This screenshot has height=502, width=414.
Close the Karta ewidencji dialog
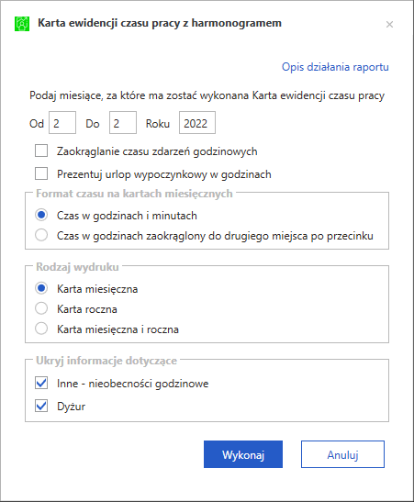coord(389,25)
